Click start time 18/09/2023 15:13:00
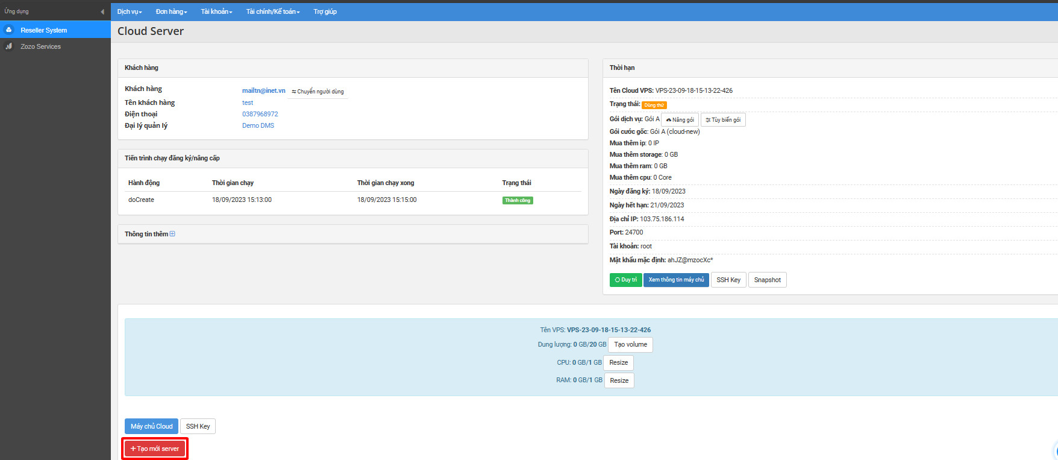Screen dimensions: 1058x460 (x=242, y=200)
